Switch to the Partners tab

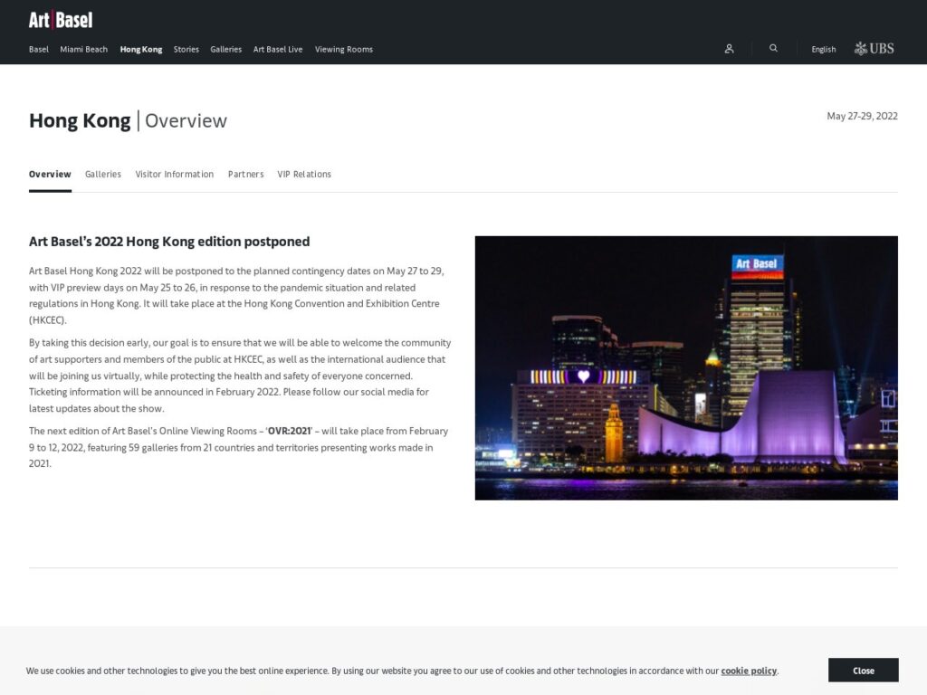tap(246, 175)
